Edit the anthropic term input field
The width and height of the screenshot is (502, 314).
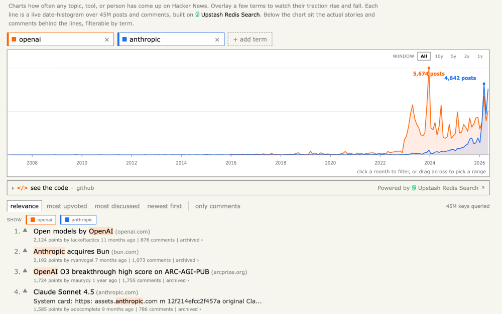pos(170,39)
